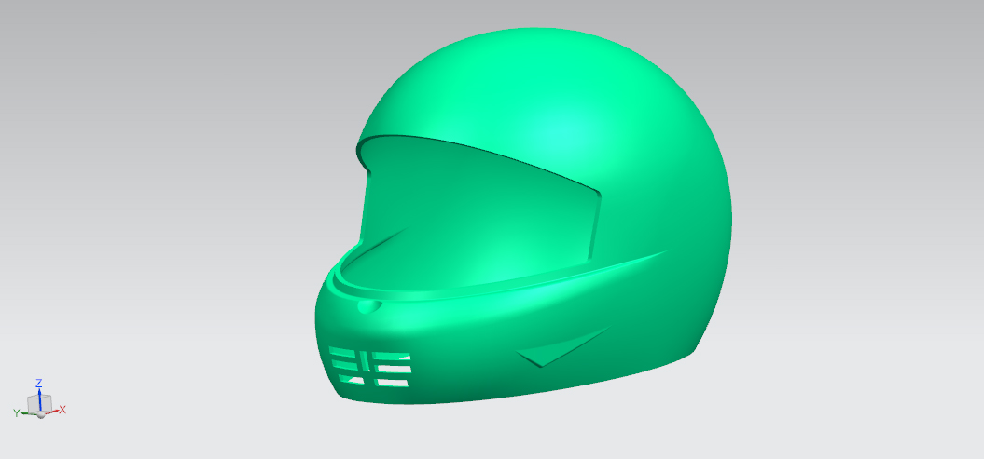The height and width of the screenshot is (459, 984).
Task: Select the swept crease behind the visor
Action: click(x=634, y=262)
